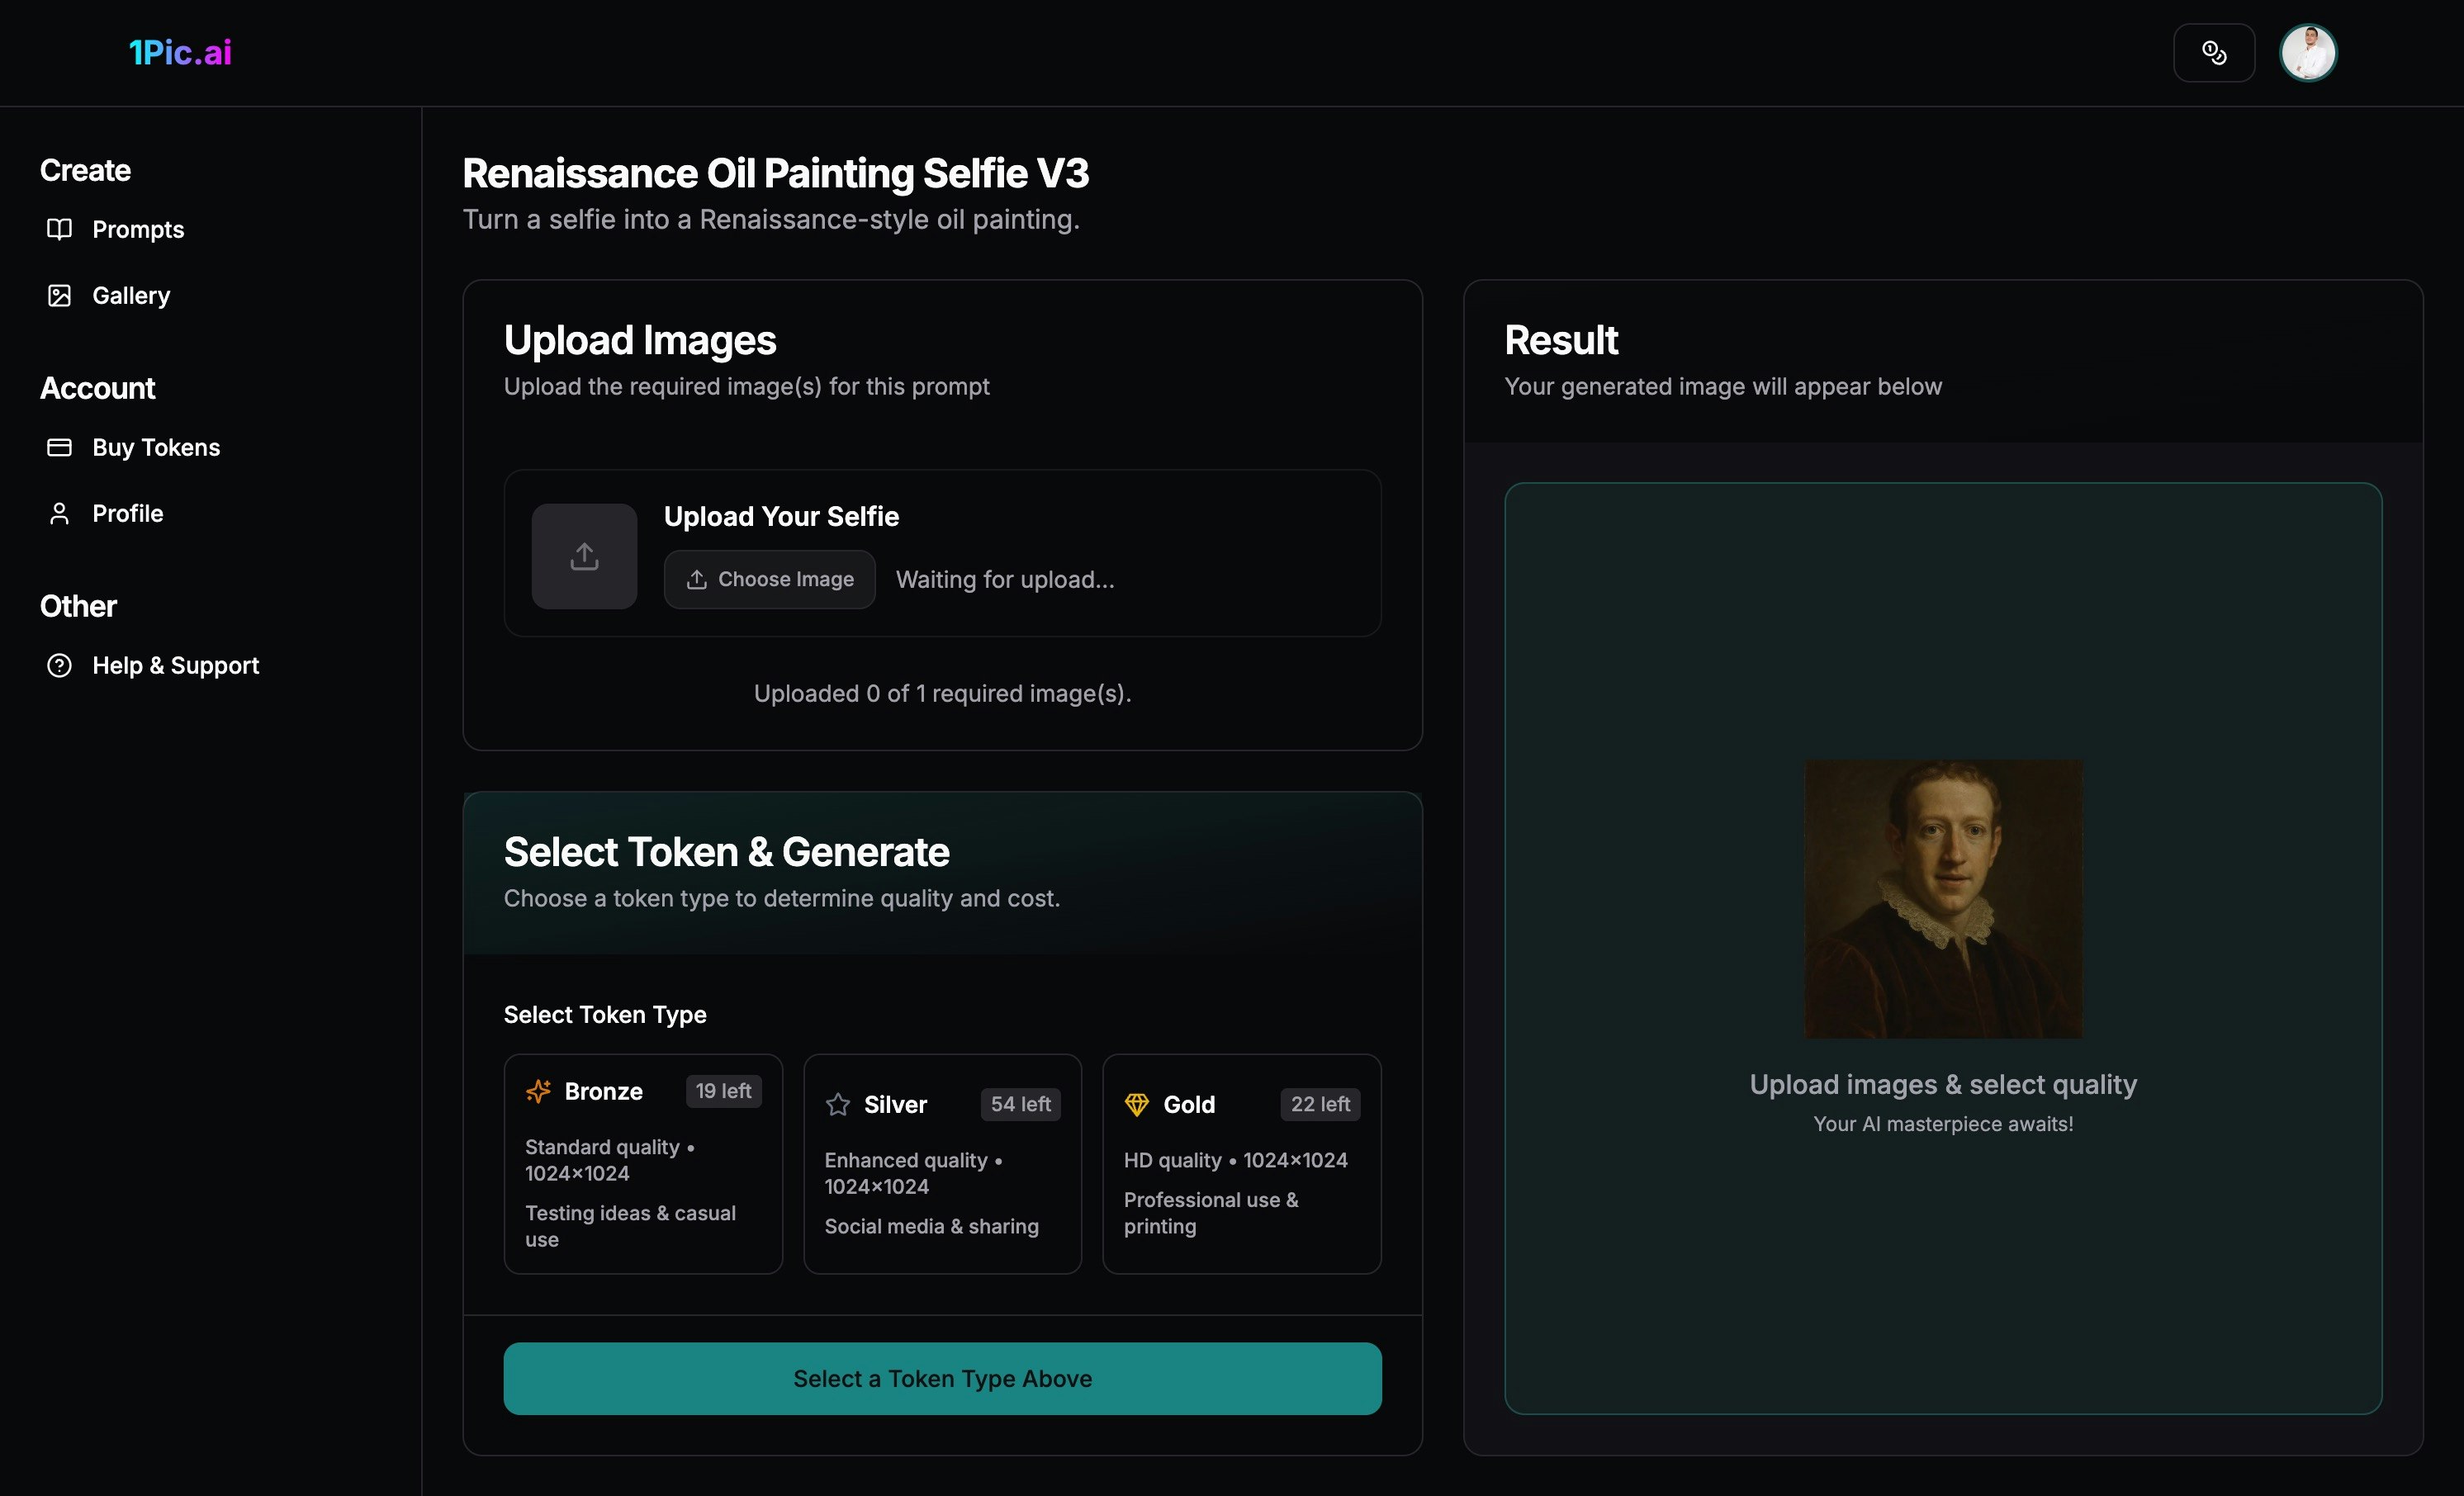The height and width of the screenshot is (1496, 2464).
Task: Open the Gallery menu item
Action: [x=130, y=295]
